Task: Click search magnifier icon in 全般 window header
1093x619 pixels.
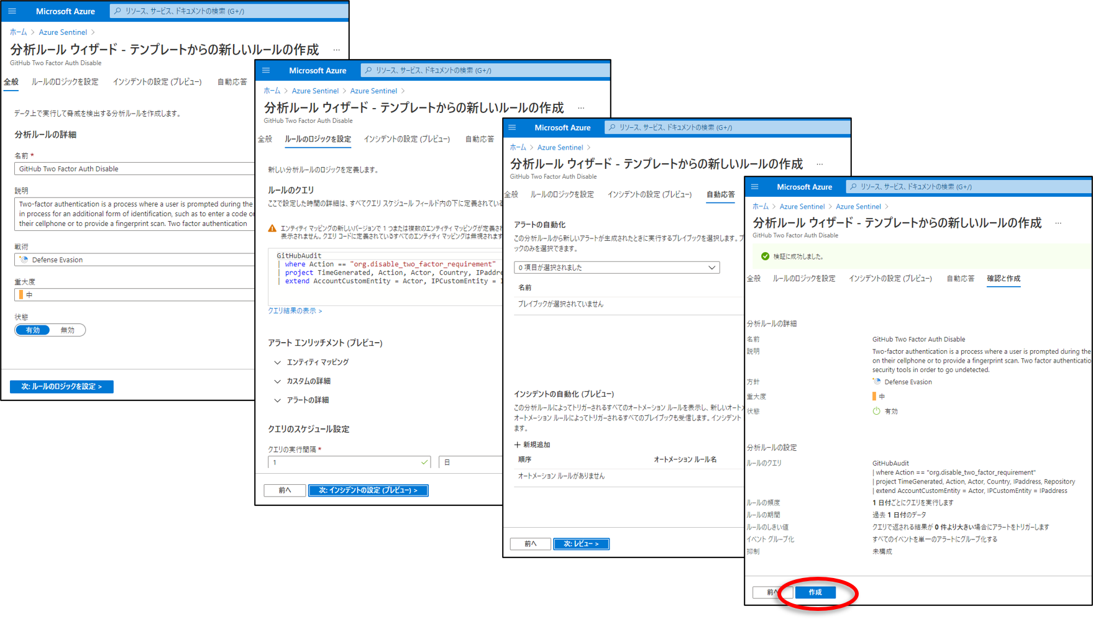Action: (117, 11)
